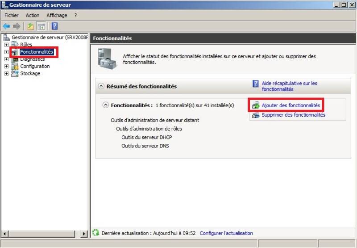The height and width of the screenshot is (248, 357).
Task: Toggle the show/hide console tree icon
Action: click(41, 26)
